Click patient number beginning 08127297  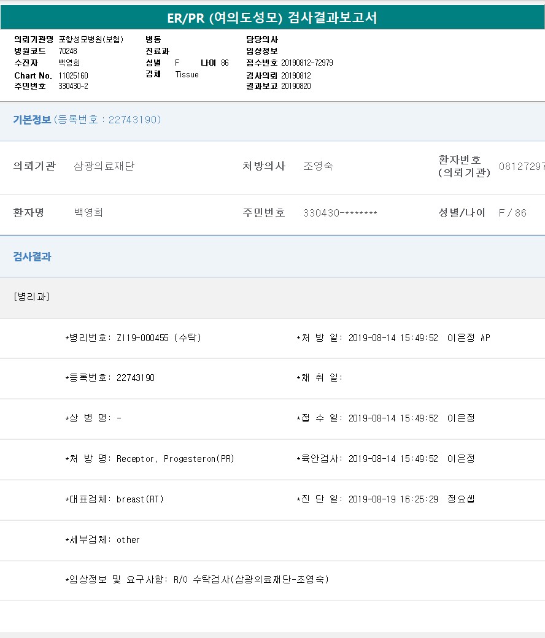522,166
